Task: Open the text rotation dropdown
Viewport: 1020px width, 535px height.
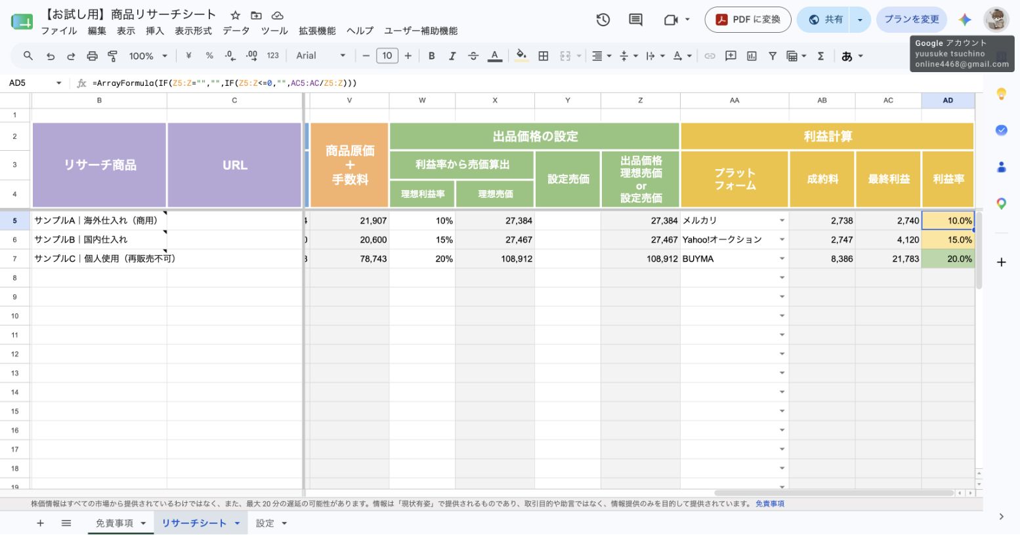Action: (682, 56)
